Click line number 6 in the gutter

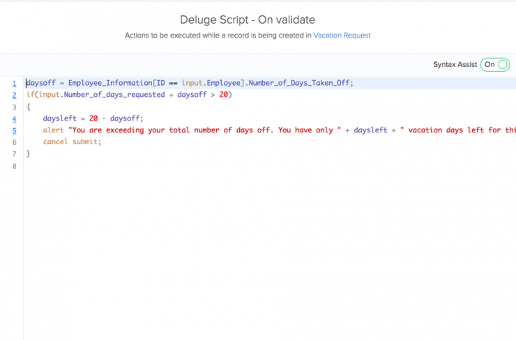tap(14, 142)
